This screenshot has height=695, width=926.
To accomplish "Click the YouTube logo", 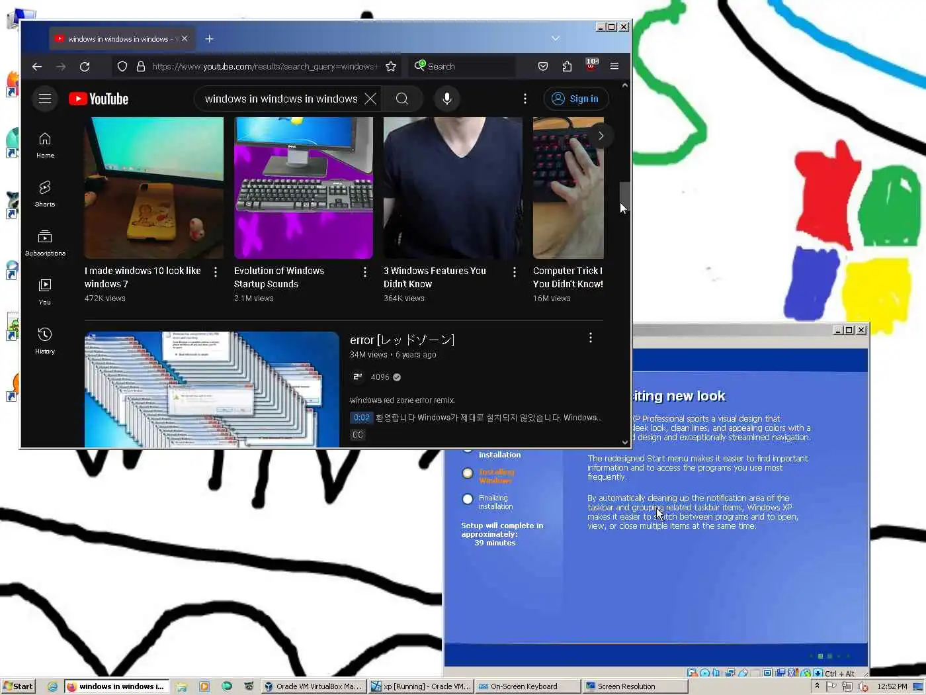I will click(x=99, y=99).
